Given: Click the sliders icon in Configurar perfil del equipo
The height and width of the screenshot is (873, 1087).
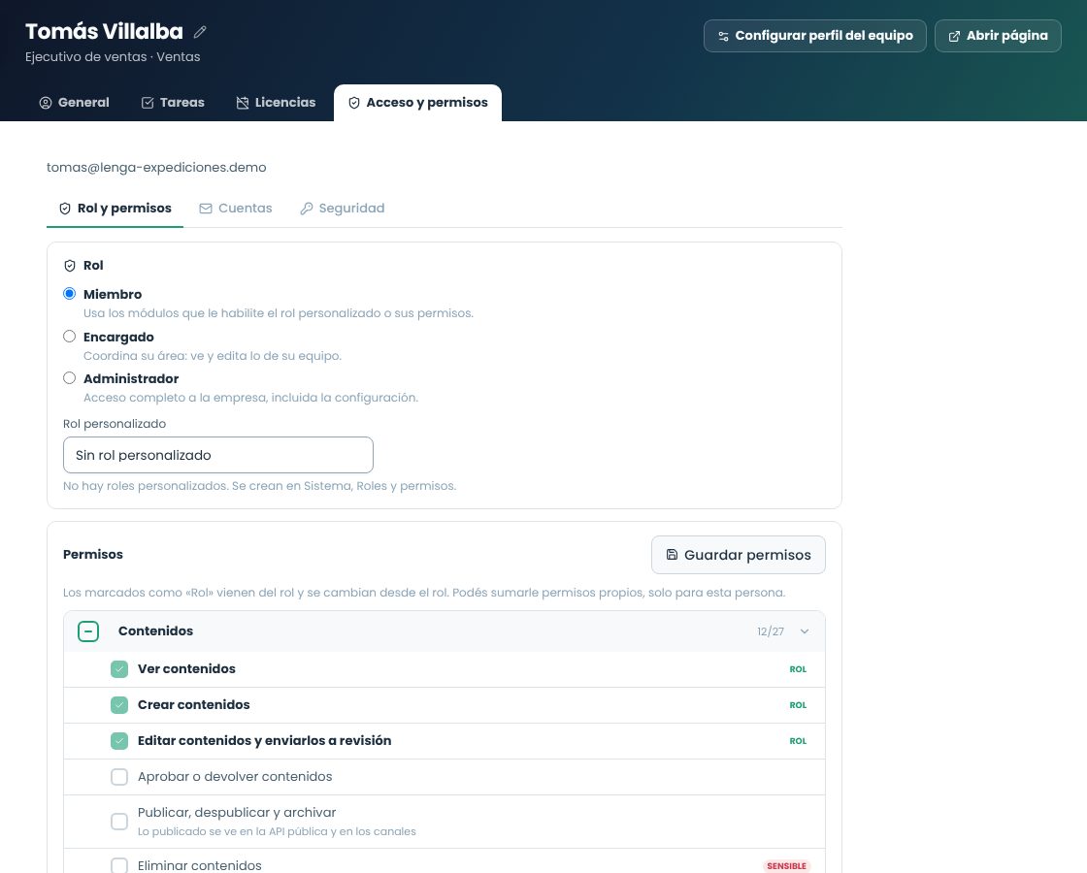Looking at the screenshot, I should click(723, 36).
